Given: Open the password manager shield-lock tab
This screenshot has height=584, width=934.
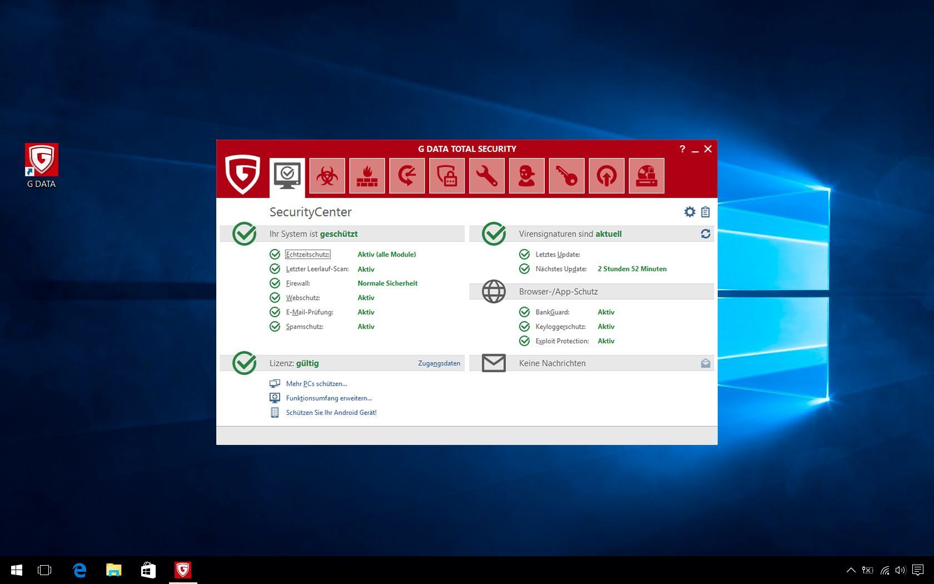Looking at the screenshot, I should (x=447, y=176).
